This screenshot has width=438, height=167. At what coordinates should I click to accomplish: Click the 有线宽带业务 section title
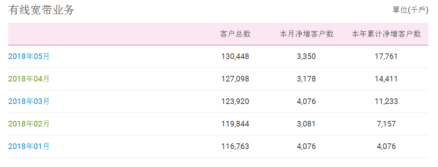click(x=41, y=10)
